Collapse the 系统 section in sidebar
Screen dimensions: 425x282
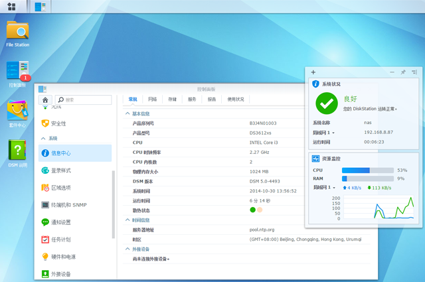click(43, 139)
